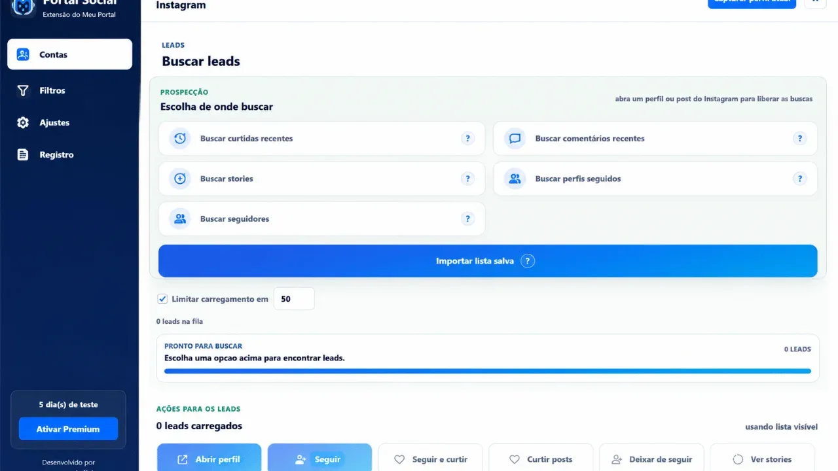Click the question mark beside Buscar stories

coord(467,179)
